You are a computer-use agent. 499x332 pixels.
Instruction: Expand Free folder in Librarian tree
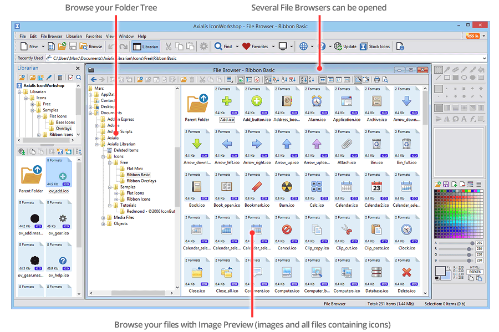click(32, 104)
